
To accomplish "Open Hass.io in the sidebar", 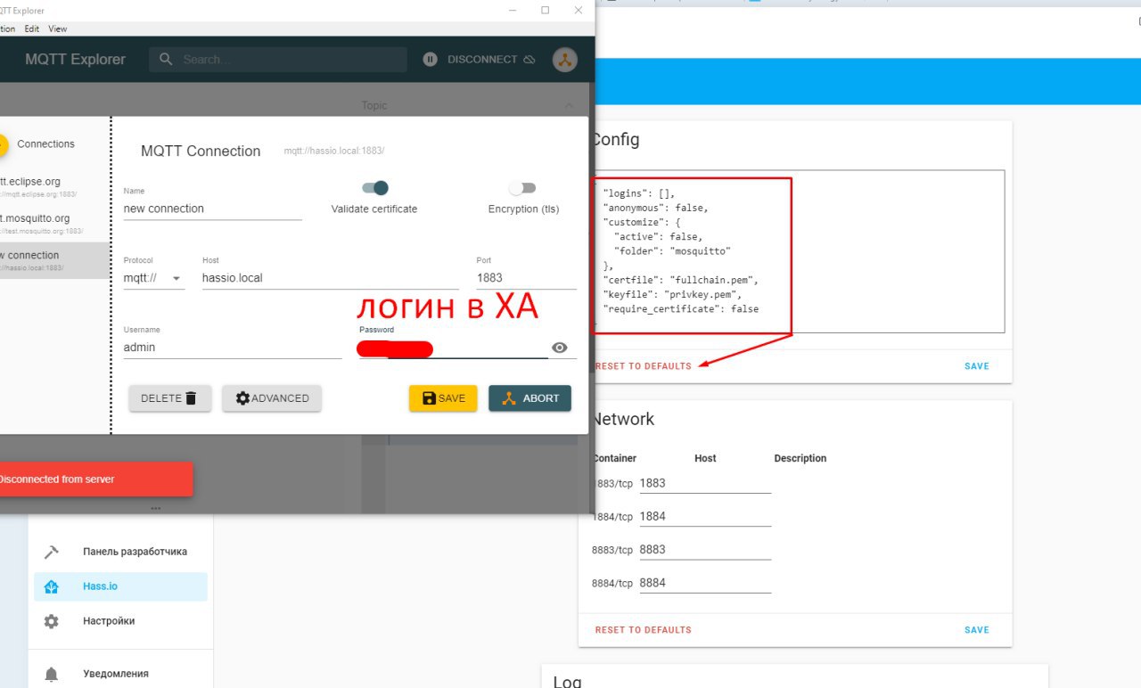I will tap(120, 586).
